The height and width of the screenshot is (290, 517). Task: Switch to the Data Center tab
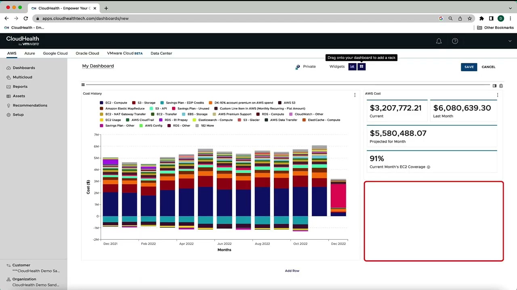tap(161, 53)
